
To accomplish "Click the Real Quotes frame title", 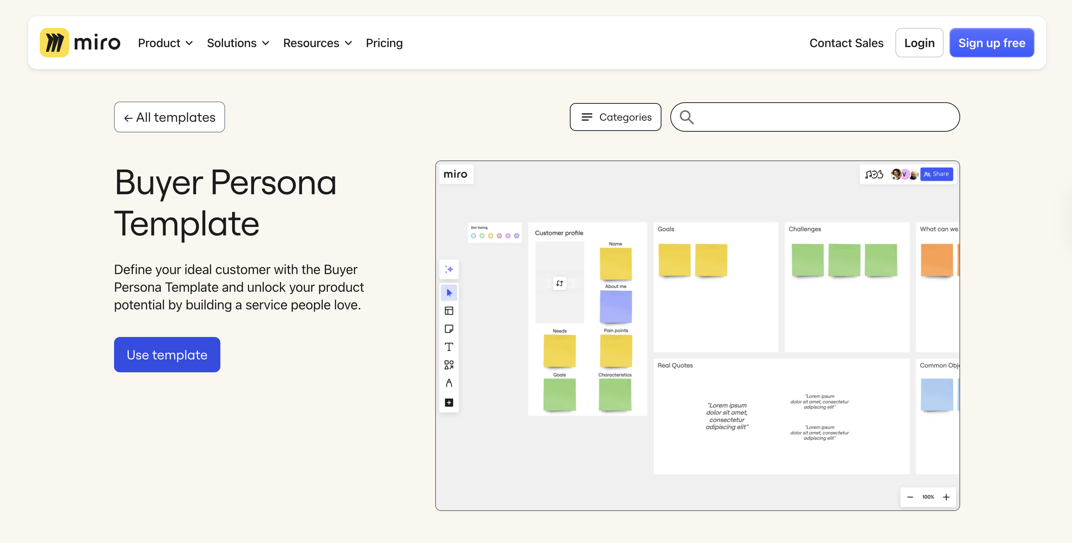I will 675,365.
